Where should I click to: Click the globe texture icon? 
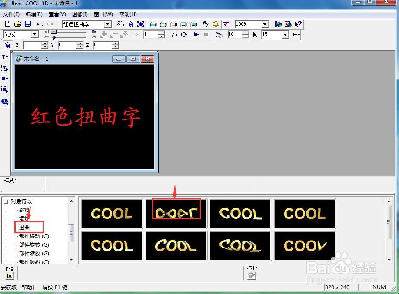[216, 24]
